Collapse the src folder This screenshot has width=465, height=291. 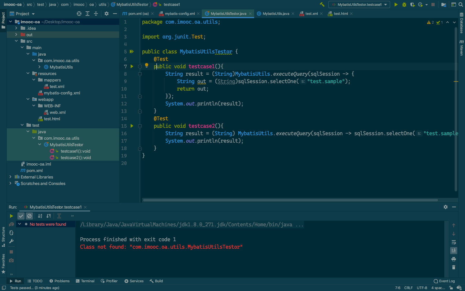click(16, 41)
